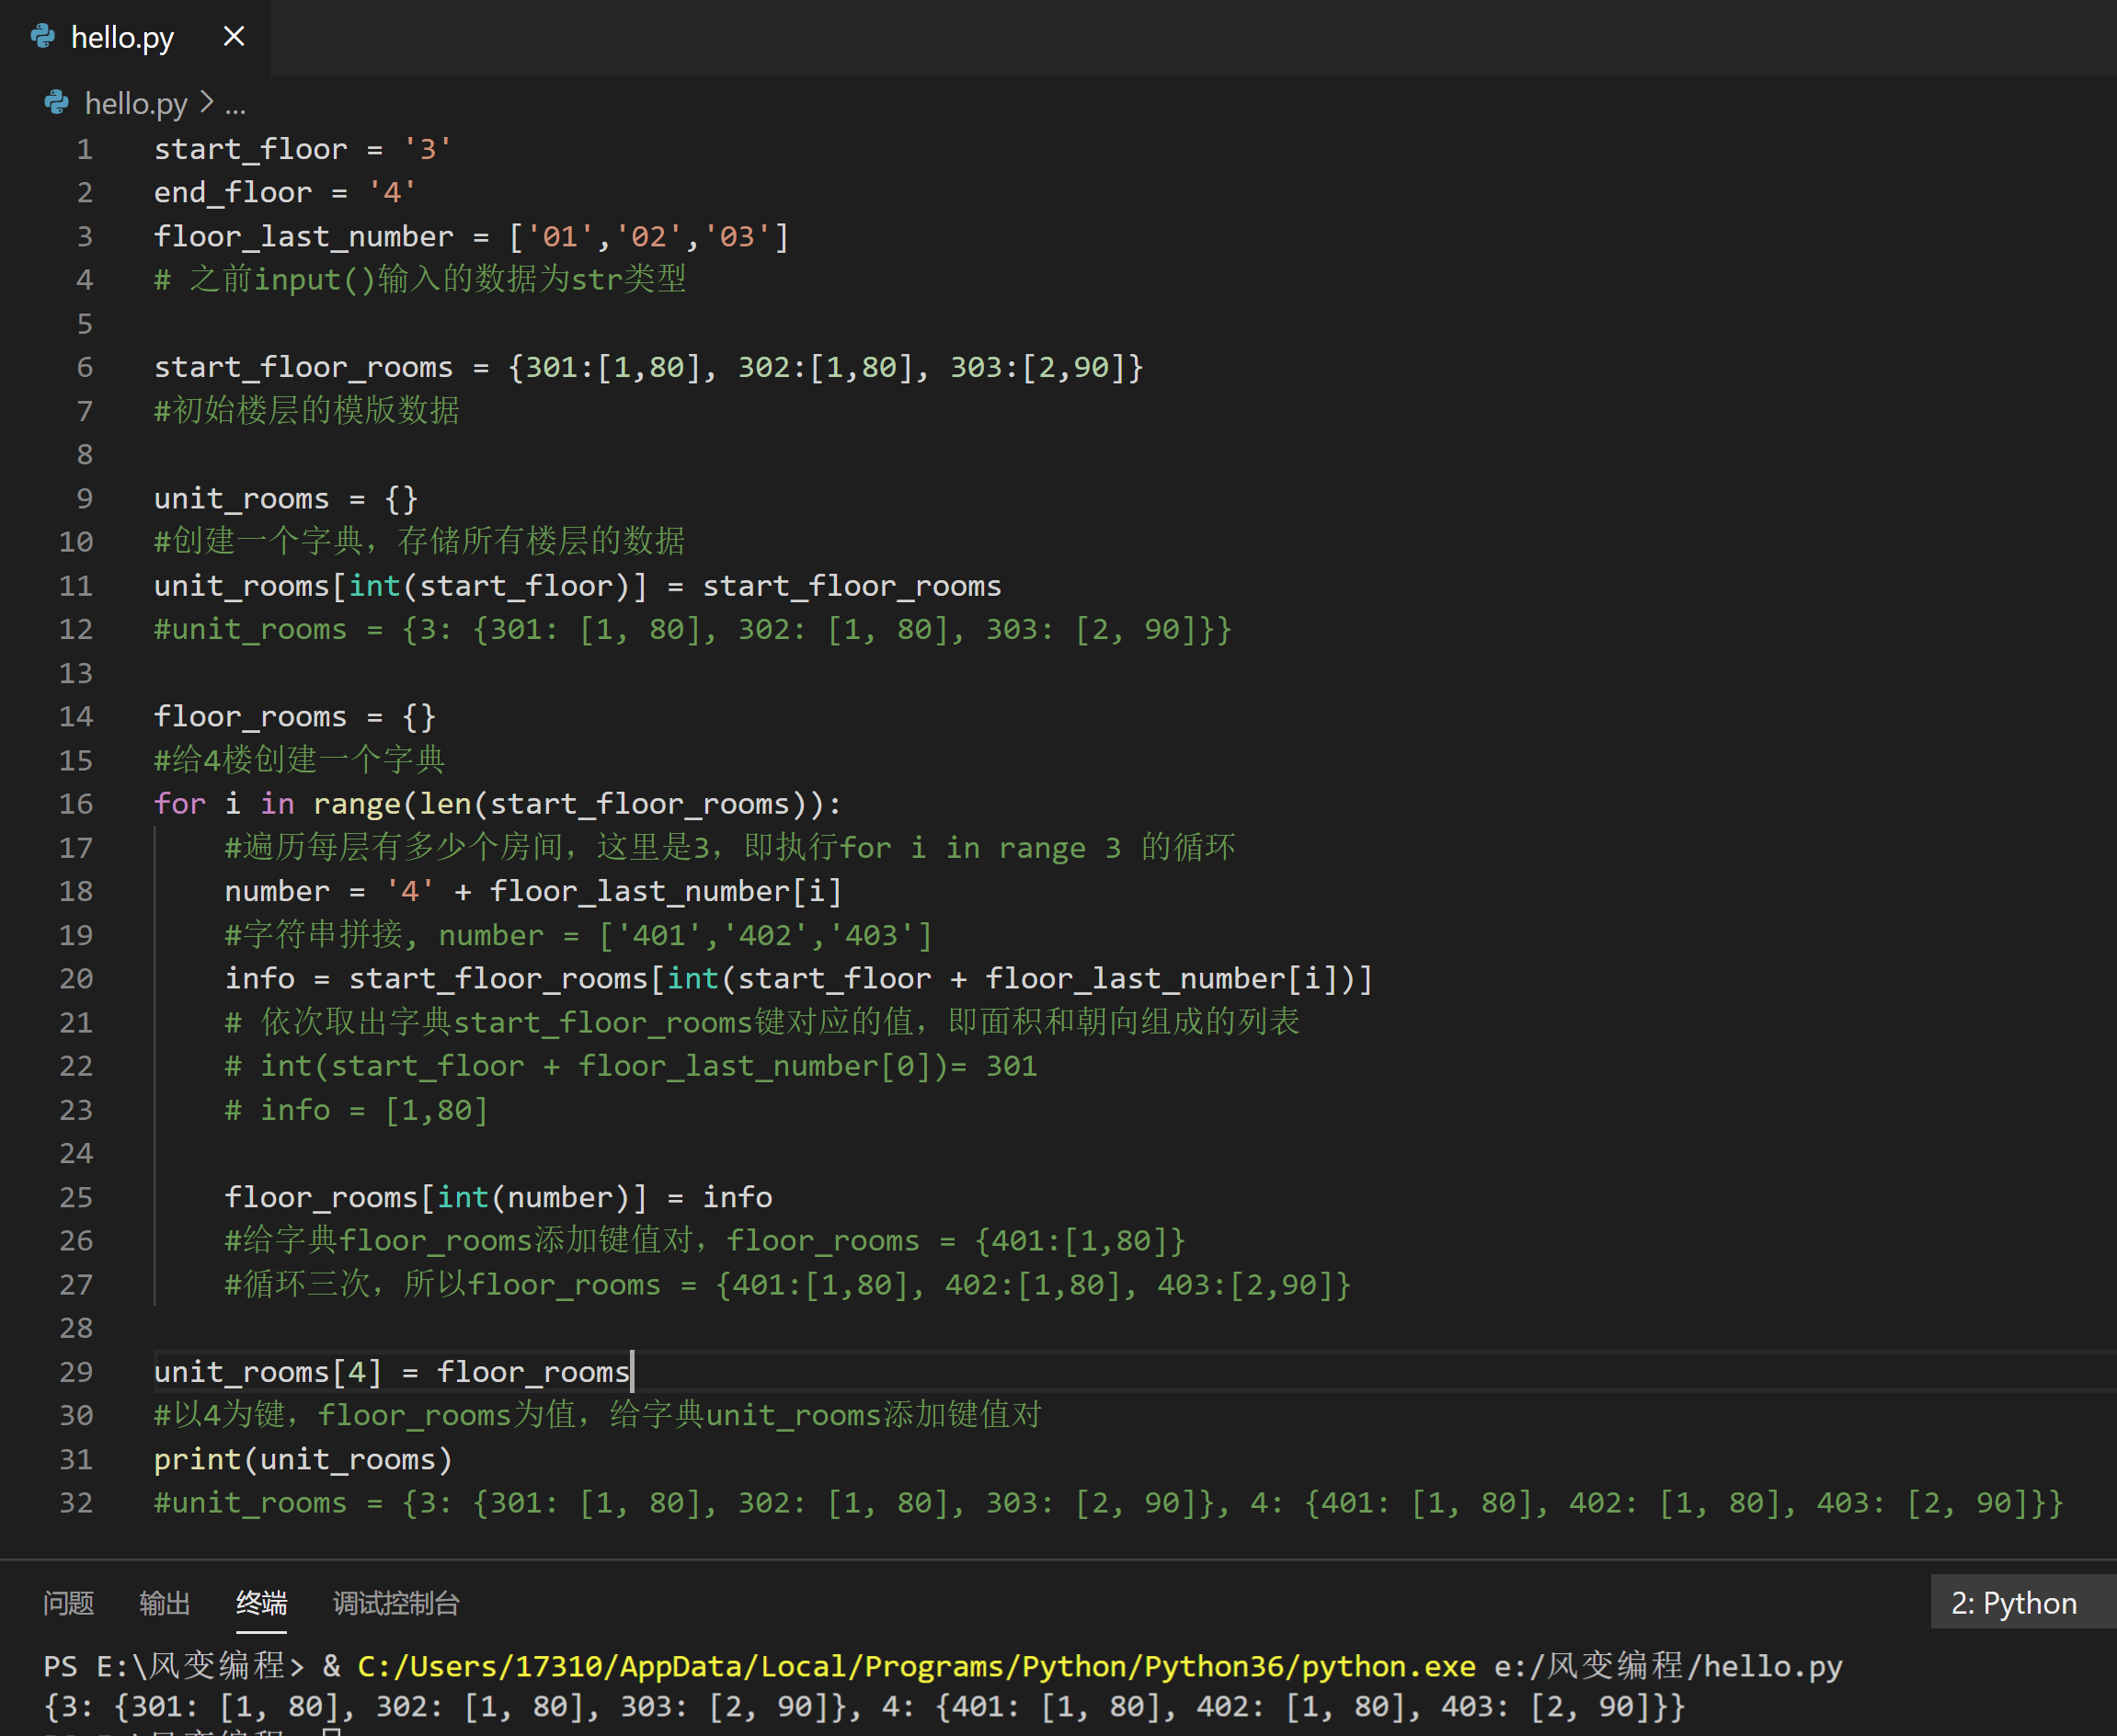The height and width of the screenshot is (1736, 2117).
Task: Switch to the 终端 panel tab
Action: pos(261,1602)
